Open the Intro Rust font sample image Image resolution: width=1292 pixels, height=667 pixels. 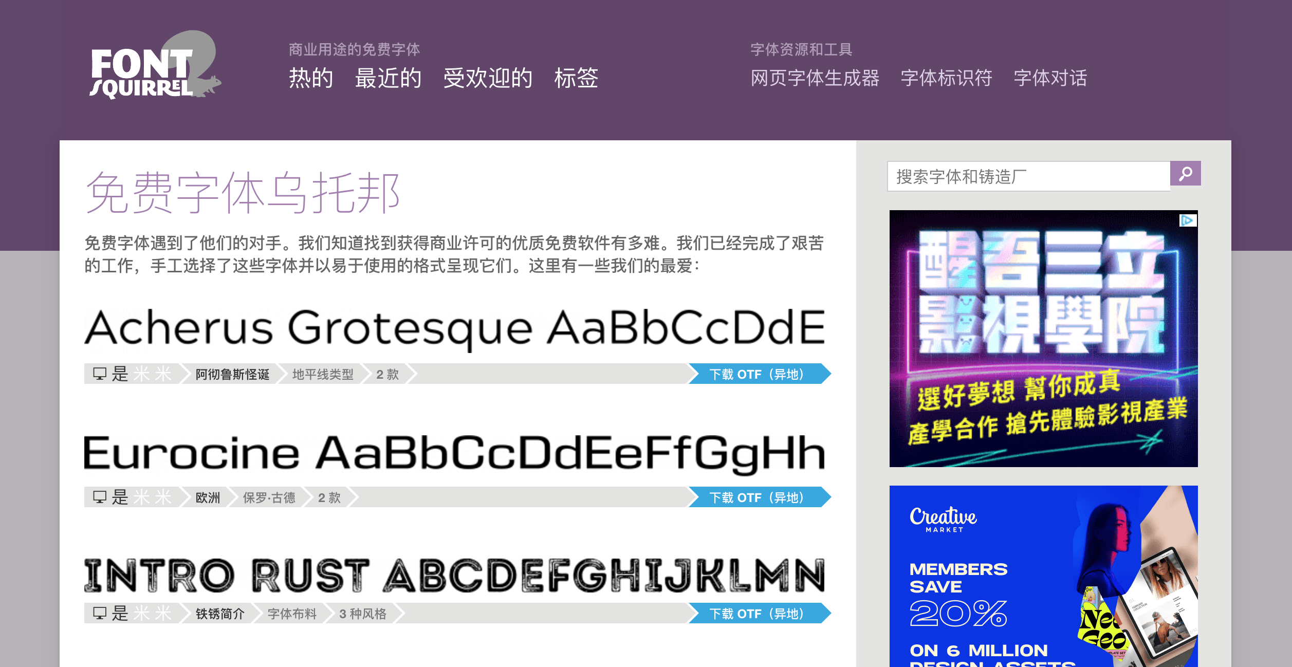(455, 575)
